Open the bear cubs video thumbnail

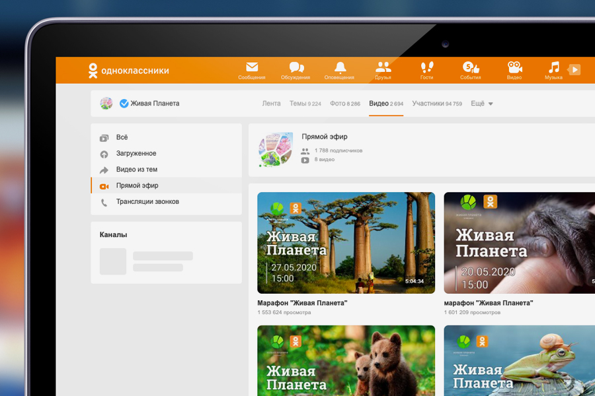pos(346,361)
